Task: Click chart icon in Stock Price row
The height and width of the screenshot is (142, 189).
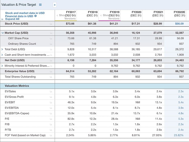Action: tap(51, 24)
